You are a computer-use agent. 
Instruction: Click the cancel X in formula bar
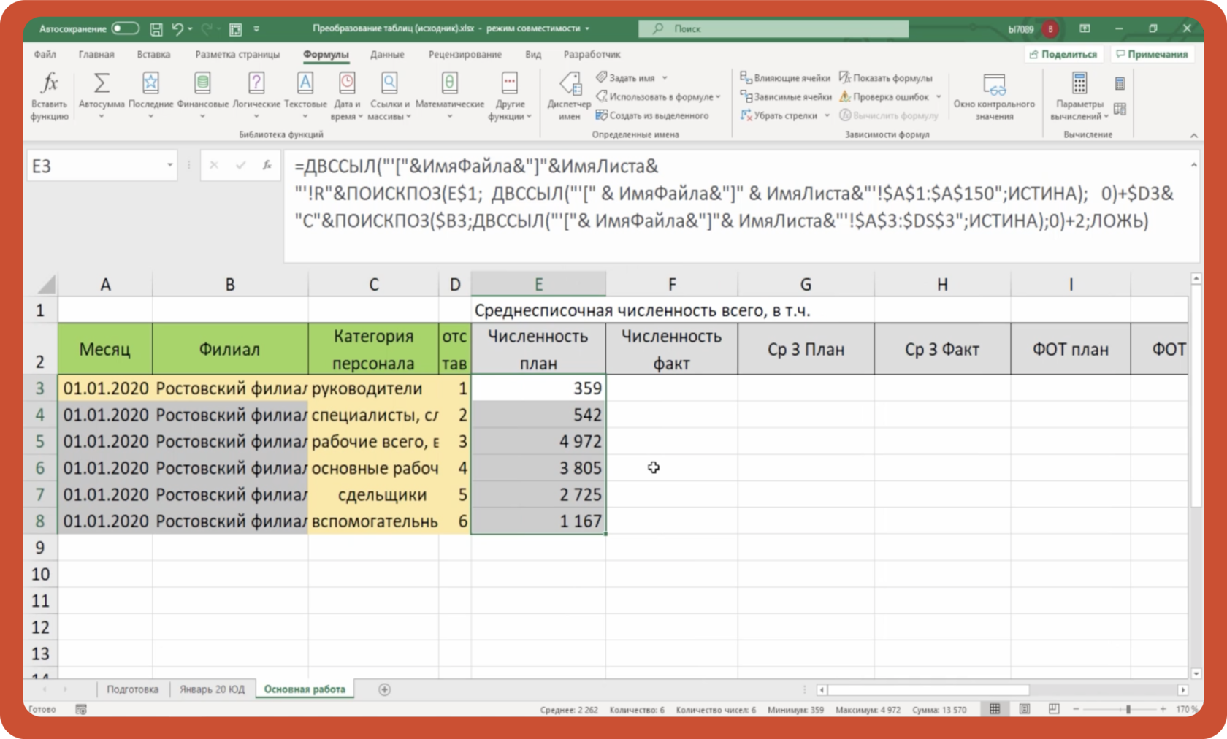coord(214,166)
